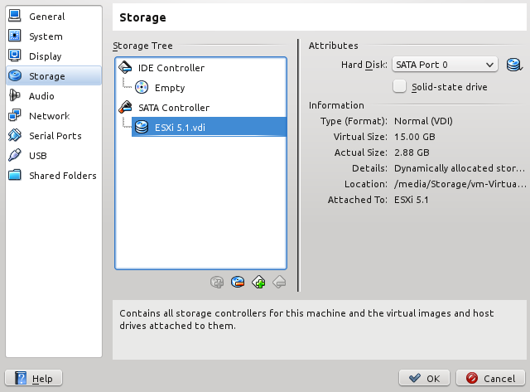The width and height of the screenshot is (530, 392).
Task: Enable the Solid-state drive checkbox
Action: 399,86
